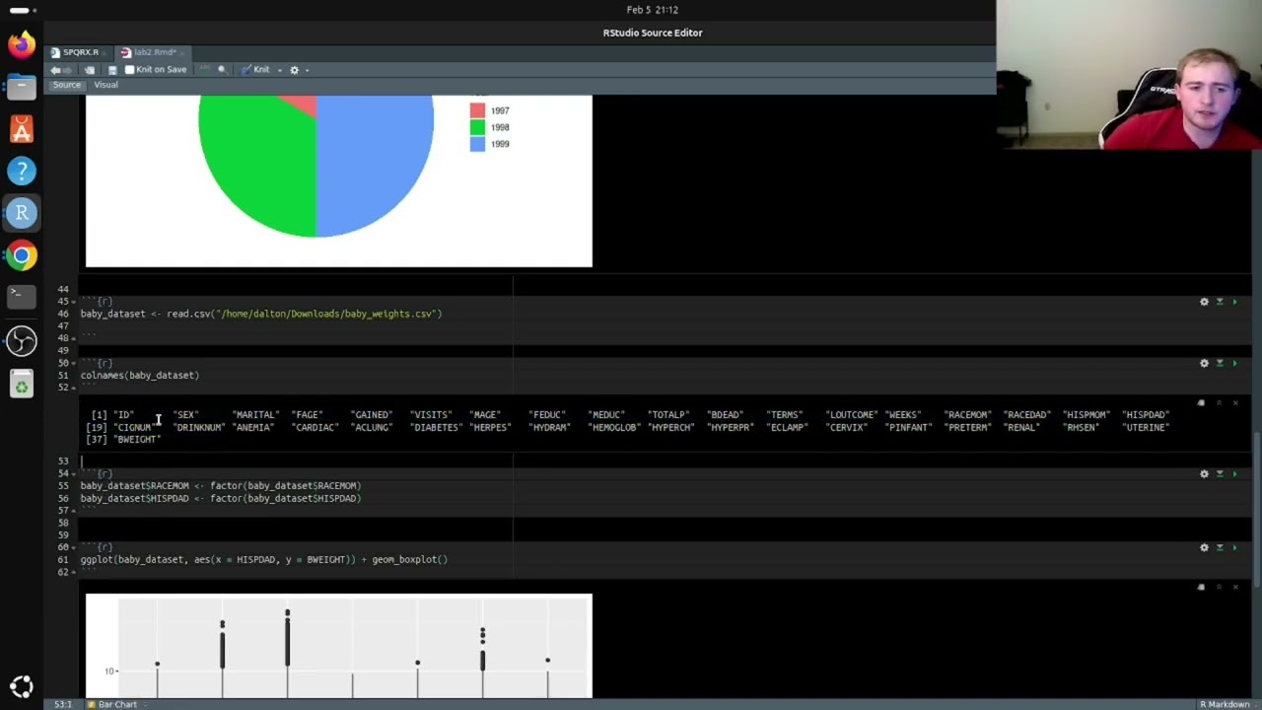Go back to previous source location
Viewport: 1262px width, 710px height.
pos(55,70)
